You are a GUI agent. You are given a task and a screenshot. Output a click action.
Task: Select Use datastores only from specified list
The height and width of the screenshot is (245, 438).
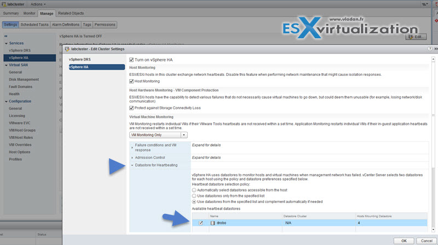[x=194, y=196]
